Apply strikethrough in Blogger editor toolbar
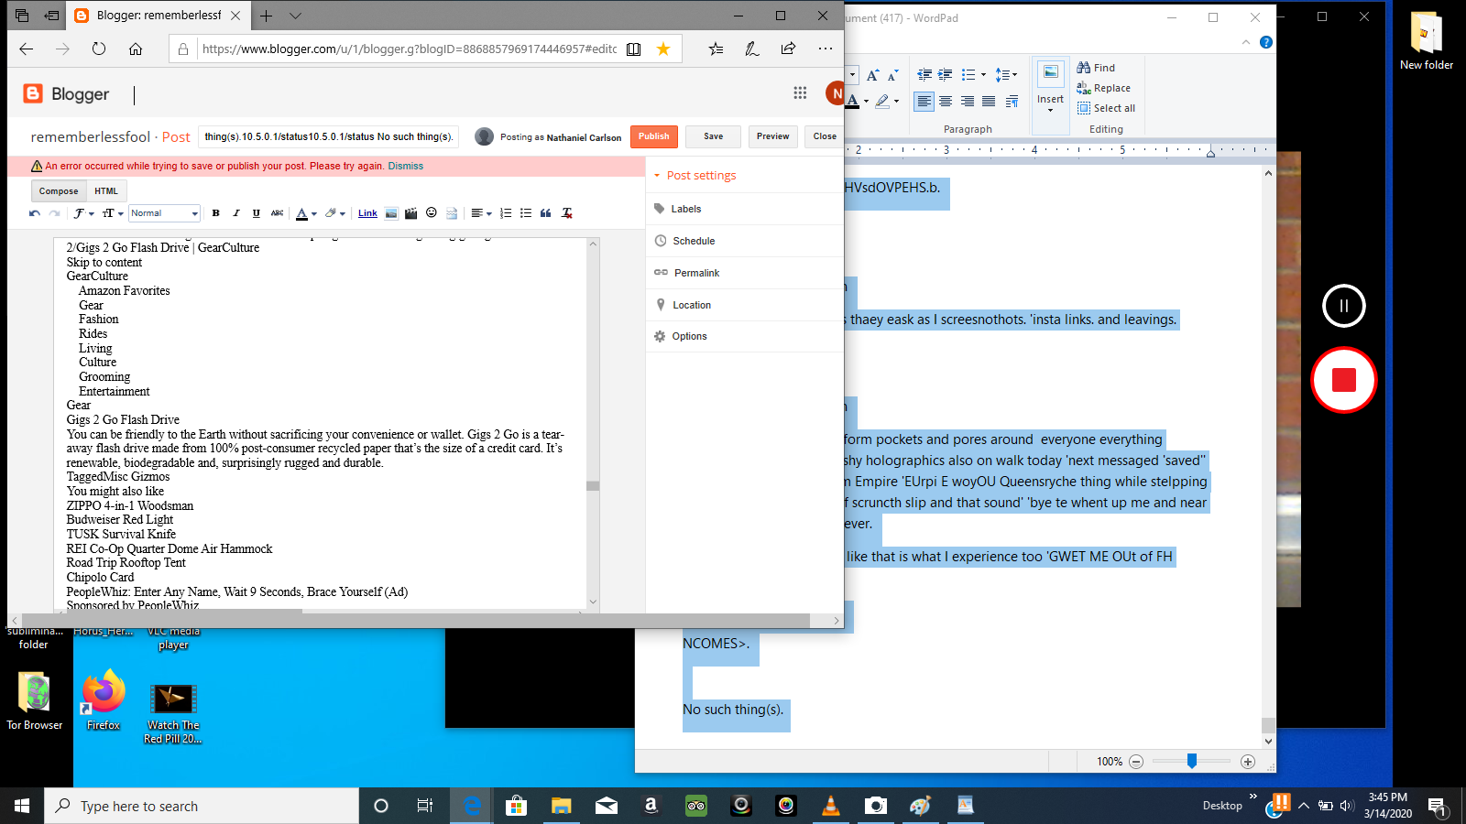This screenshot has width=1466, height=824. point(277,213)
